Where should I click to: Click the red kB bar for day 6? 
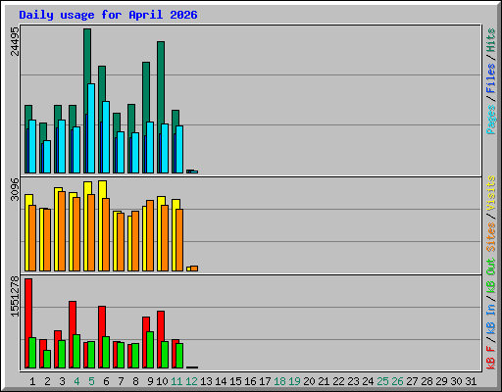(102, 320)
